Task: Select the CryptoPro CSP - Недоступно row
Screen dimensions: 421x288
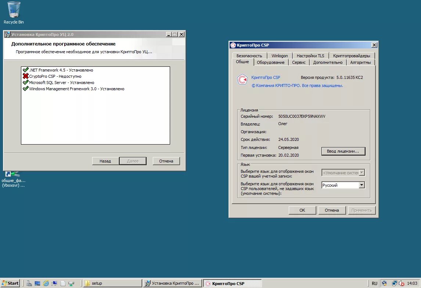Action: tap(95, 76)
